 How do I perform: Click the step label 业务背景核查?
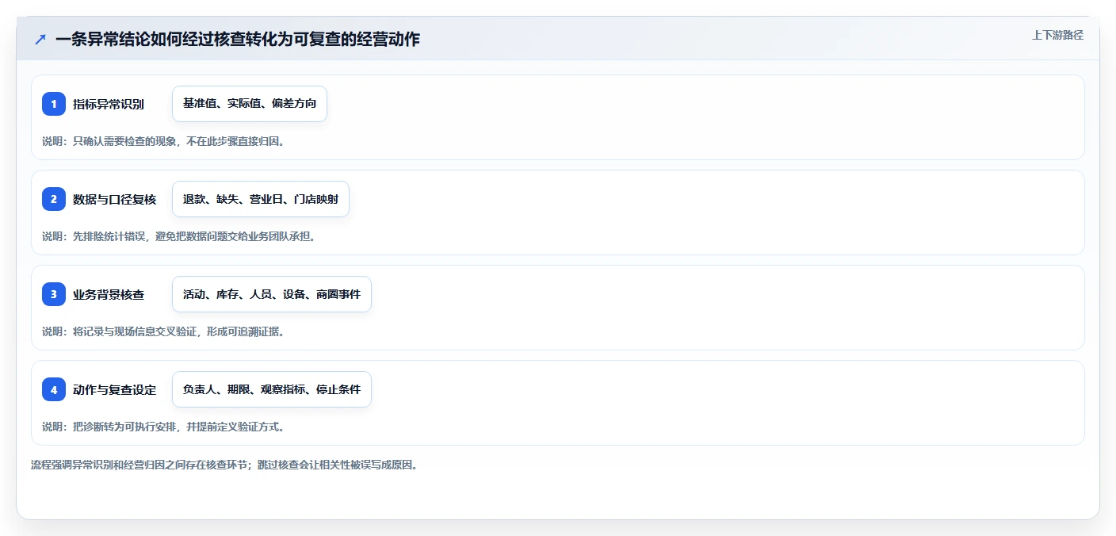click(109, 294)
